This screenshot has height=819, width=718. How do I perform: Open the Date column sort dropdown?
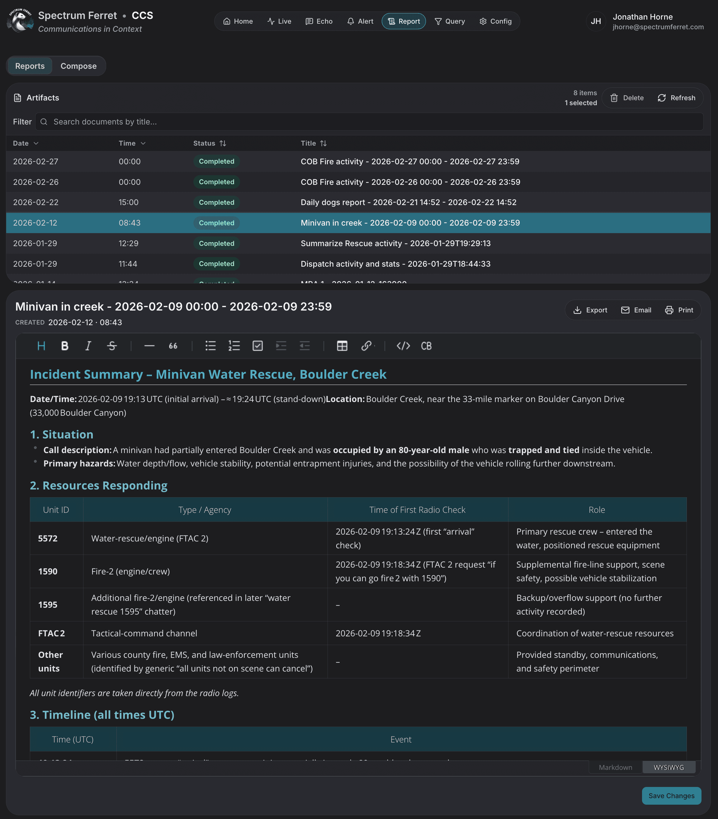(25, 143)
